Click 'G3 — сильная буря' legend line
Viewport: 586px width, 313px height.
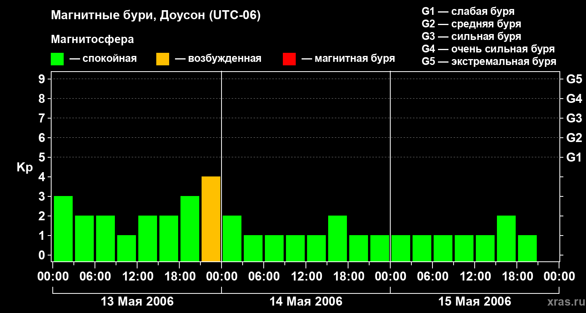(x=471, y=36)
